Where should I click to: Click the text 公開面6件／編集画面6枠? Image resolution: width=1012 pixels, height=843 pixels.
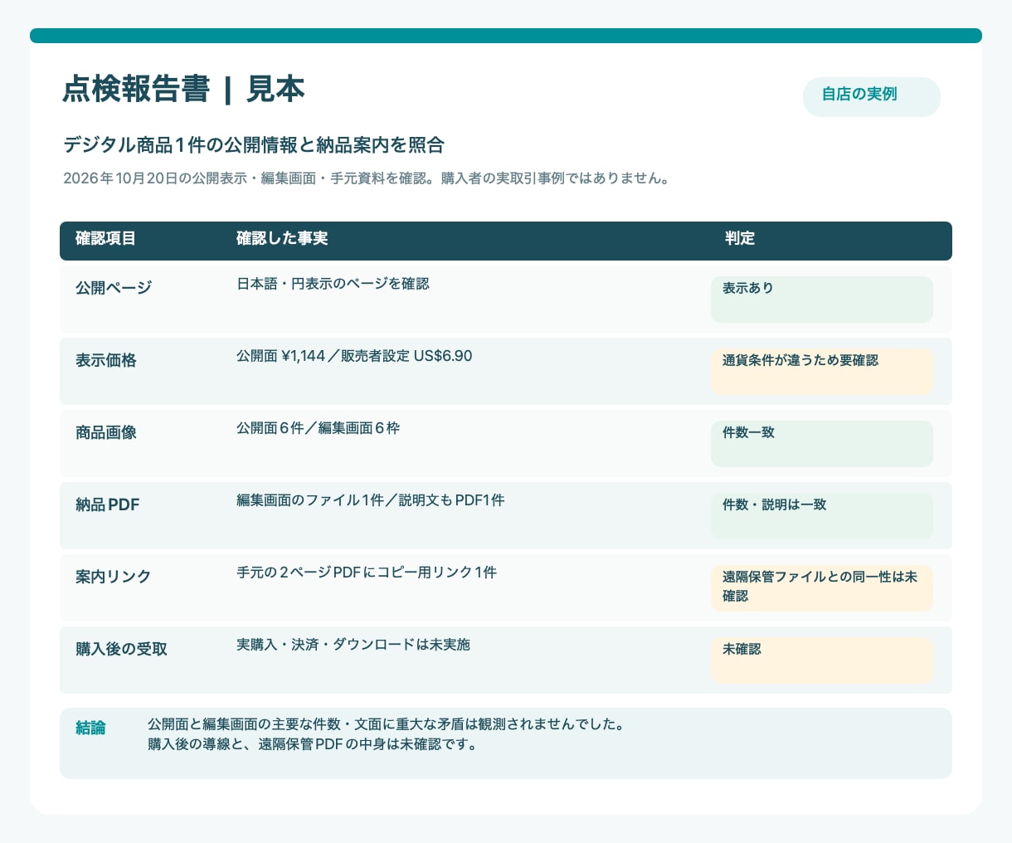(319, 428)
